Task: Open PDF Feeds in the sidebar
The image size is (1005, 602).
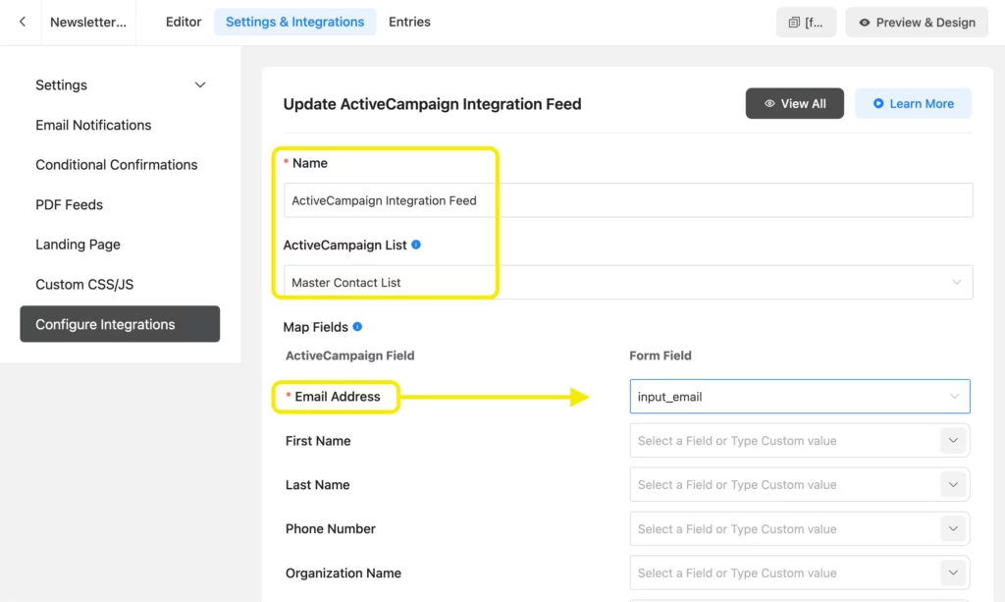Action: (69, 205)
